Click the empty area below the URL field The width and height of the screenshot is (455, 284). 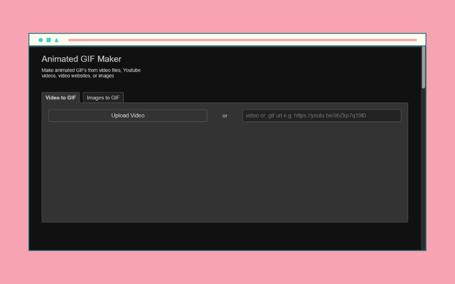321,170
